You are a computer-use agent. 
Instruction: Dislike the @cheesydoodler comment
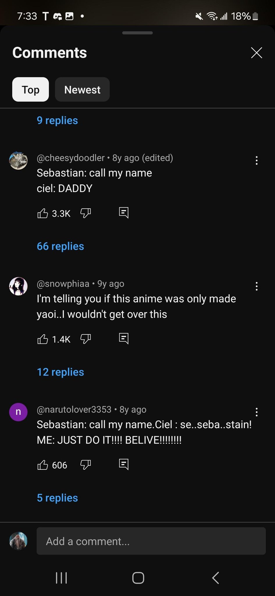[86, 213]
